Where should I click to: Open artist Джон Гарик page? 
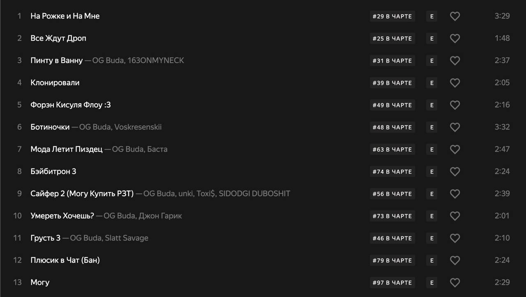[160, 216]
